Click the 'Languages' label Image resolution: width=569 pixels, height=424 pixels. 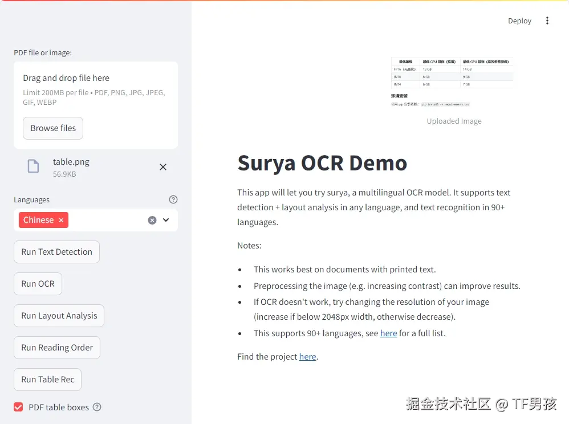click(x=31, y=200)
